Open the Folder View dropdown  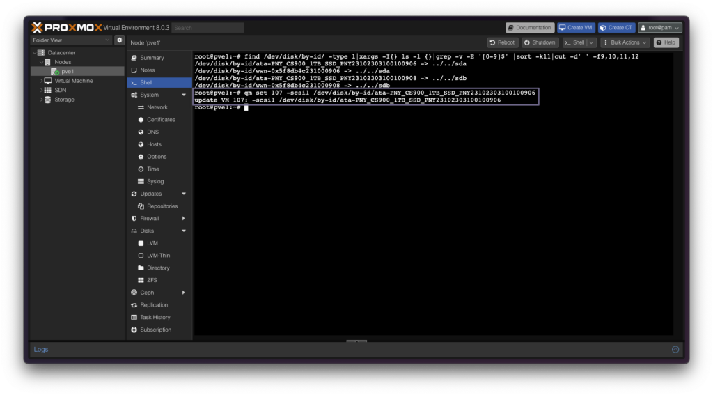[71, 40]
